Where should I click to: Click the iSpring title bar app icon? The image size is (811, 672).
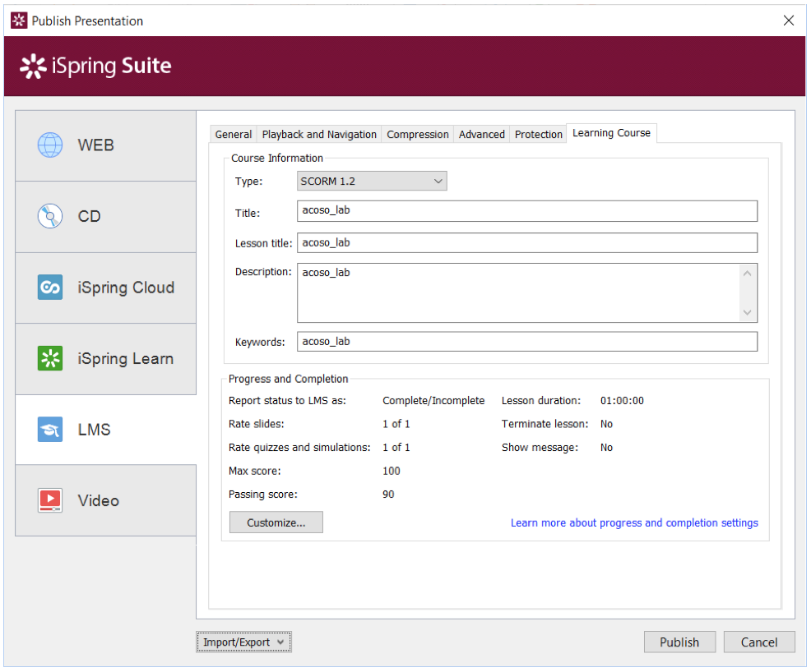(x=19, y=21)
